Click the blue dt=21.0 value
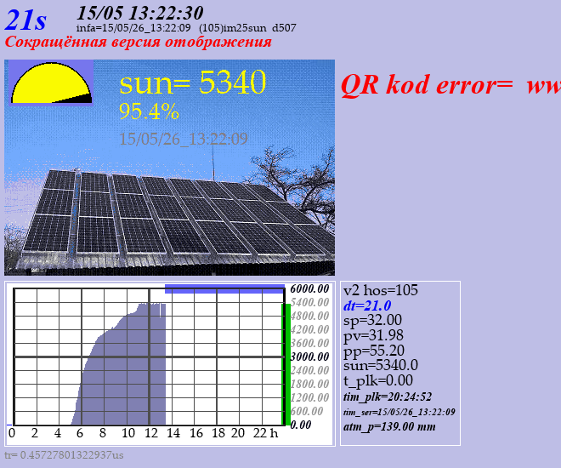 (367, 305)
